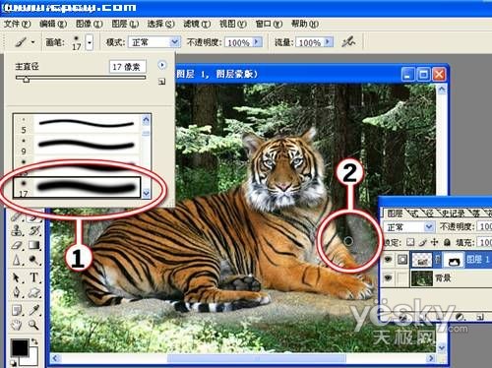Click the brush tool preset icon

[x=21, y=42]
